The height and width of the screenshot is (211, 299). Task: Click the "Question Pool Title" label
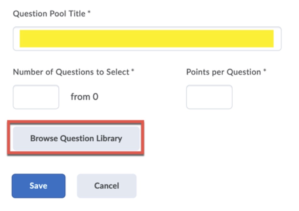[49, 14]
